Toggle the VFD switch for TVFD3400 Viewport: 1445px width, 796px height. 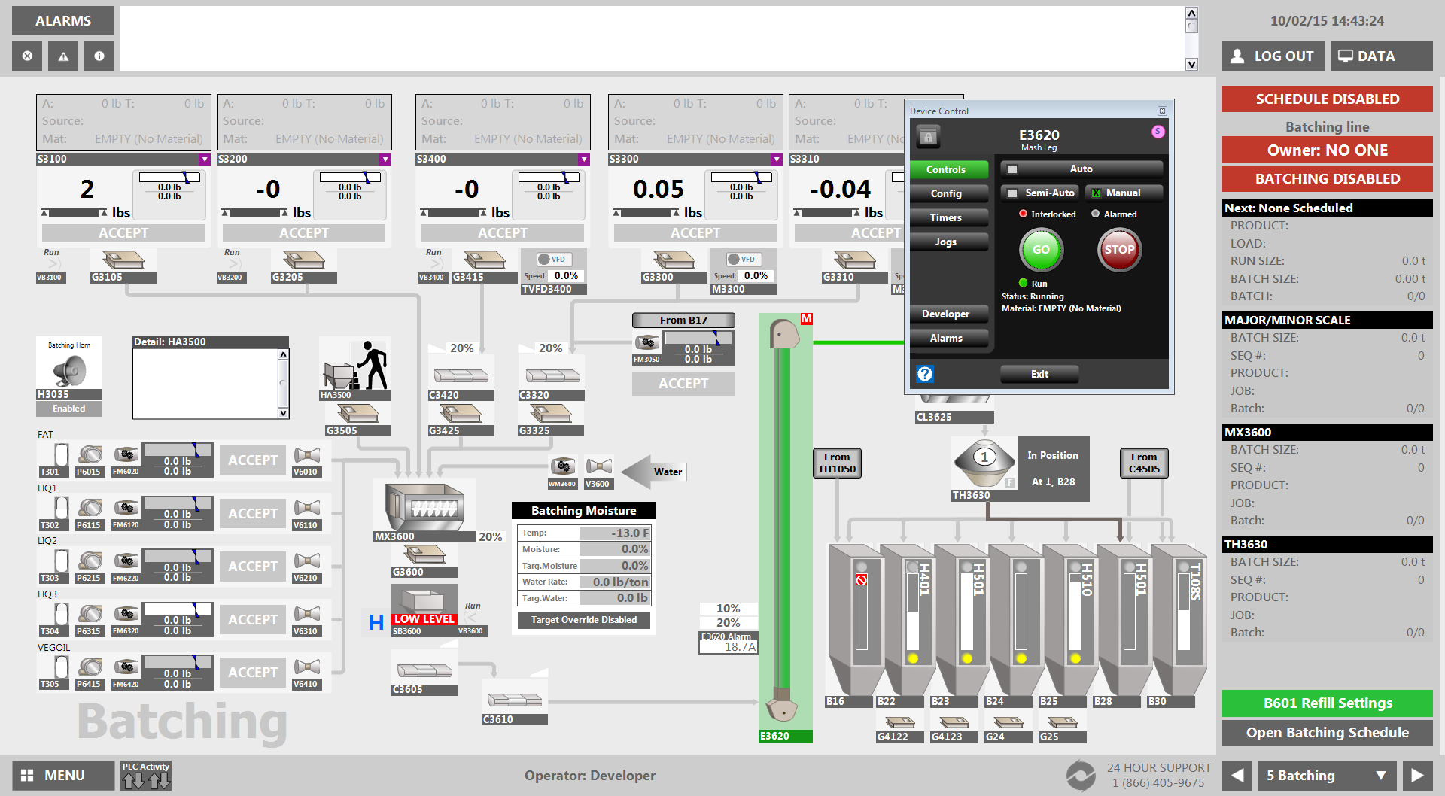(552, 259)
